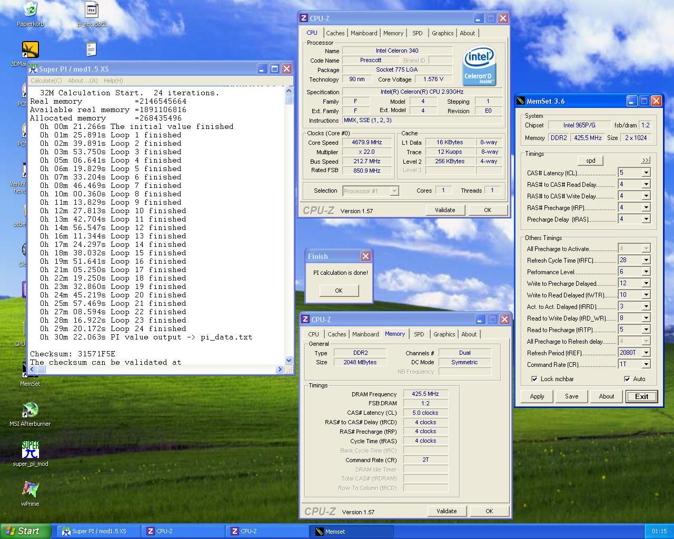674x539 pixels.
Task: Launch wPrime from the desktop
Action: [30, 494]
